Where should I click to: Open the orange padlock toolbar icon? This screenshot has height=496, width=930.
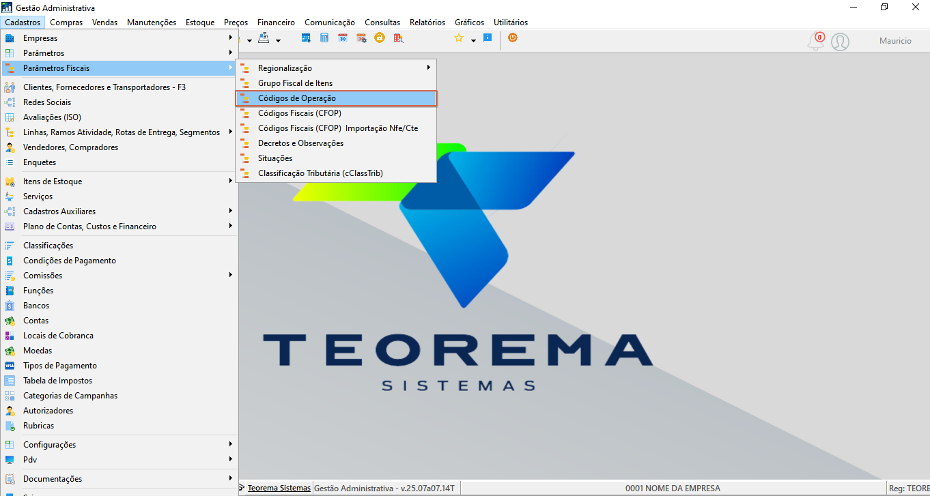click(380, 38)
